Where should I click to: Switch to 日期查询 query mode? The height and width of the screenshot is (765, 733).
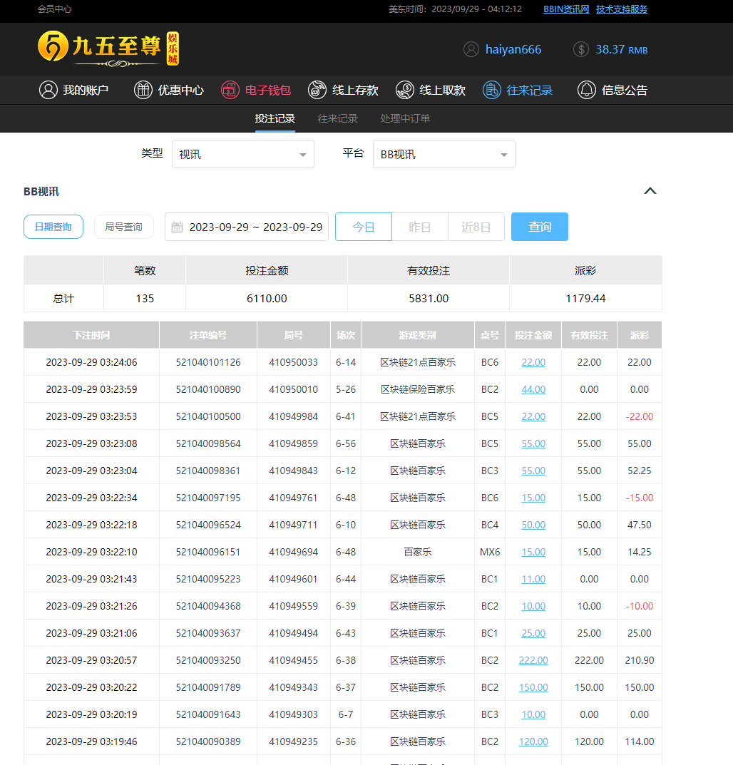pyautogui.click(x=53, y=227)
